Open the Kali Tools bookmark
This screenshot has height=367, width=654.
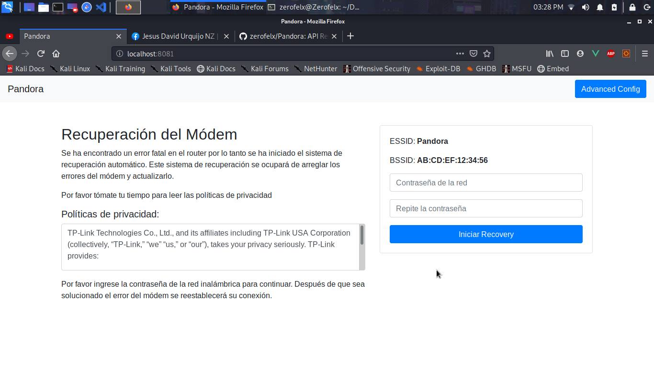click(x=170, y=69)
